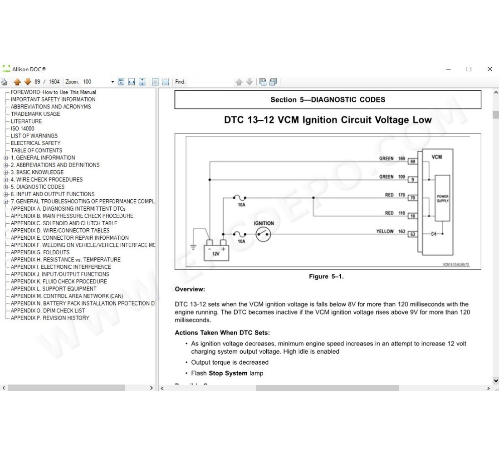The width and height of the screenshot is (499, 454).
Task: Click the Allison DOC app logo icon
Action: 6,69
